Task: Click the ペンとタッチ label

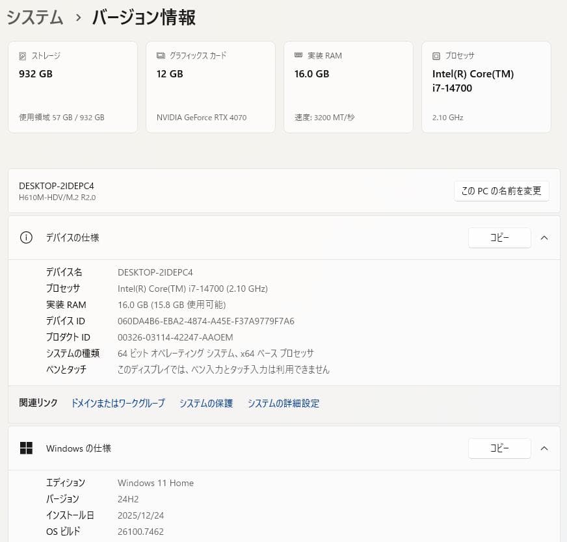Action: tap(66, 370)
